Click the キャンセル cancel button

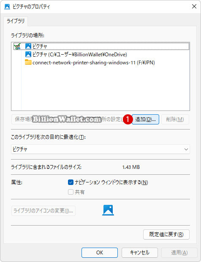coord(140,253)
